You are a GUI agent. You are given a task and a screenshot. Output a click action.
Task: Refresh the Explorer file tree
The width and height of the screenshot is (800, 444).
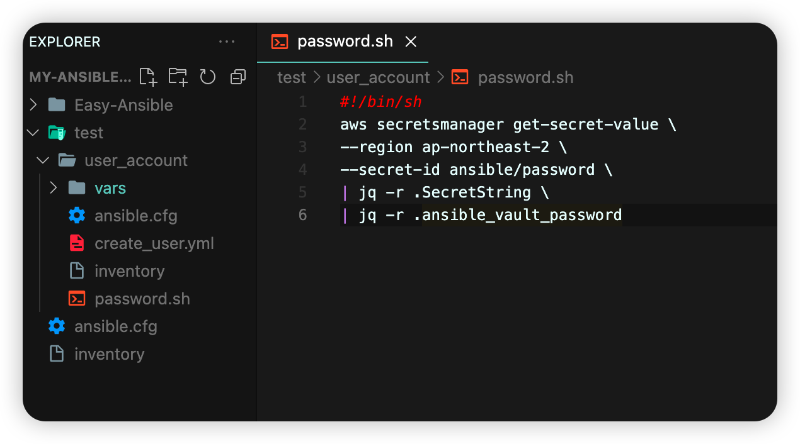(x=208, y=77)
